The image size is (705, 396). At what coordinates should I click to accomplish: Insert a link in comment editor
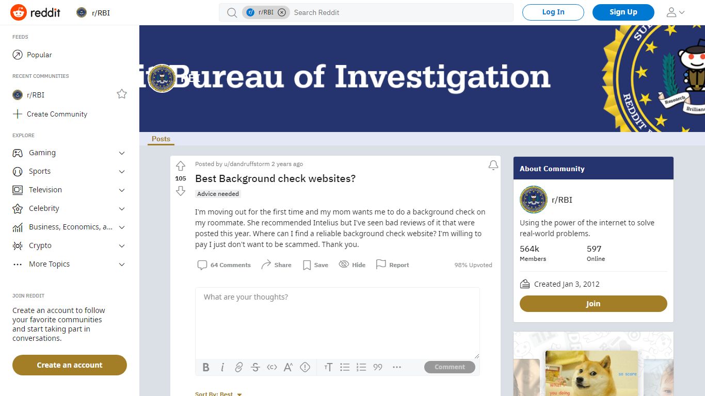(x=239, y=367)
